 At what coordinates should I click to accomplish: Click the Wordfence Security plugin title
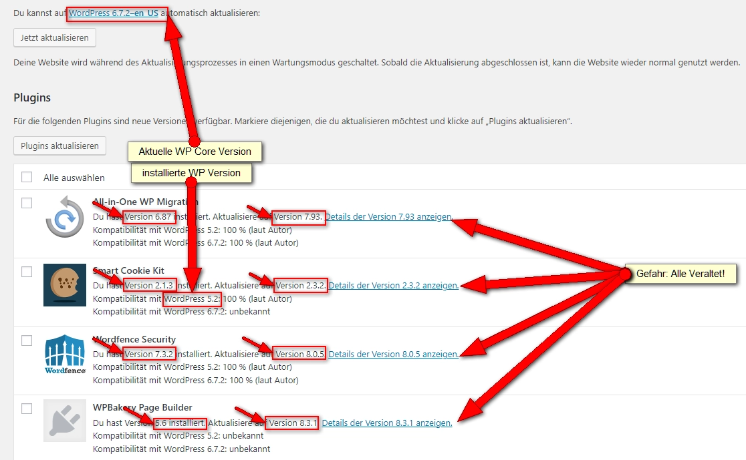(x=134, y=339)
